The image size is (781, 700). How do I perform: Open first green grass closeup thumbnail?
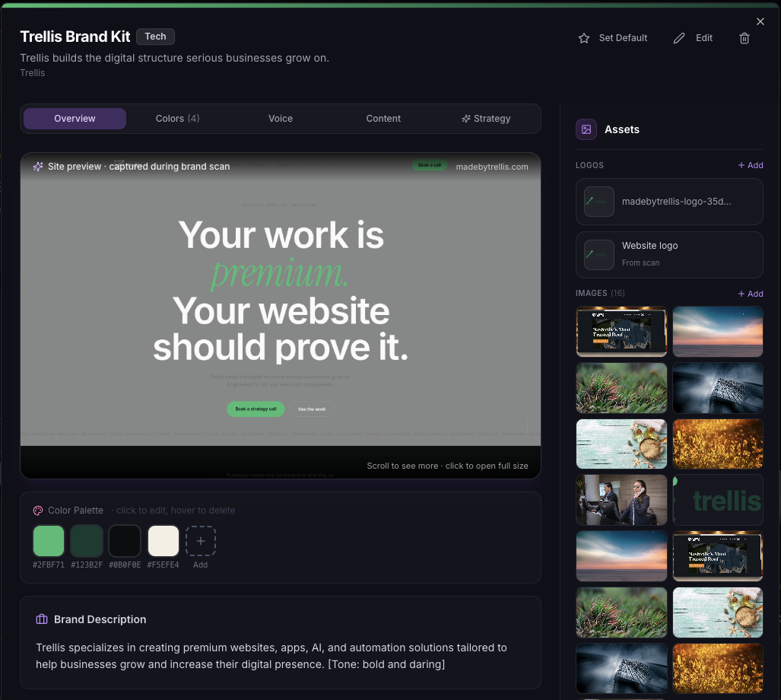(x=621, y=388)
